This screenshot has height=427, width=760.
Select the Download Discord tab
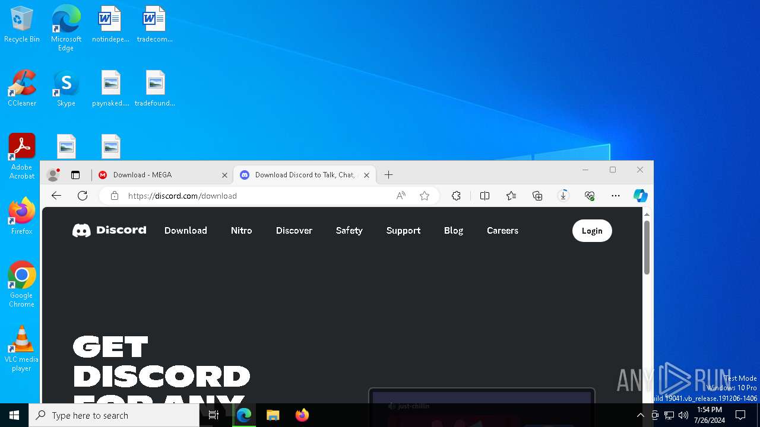coord(305,175)
